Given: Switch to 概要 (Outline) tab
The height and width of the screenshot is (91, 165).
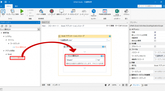Looking at the screenshot, I should 145,85.
